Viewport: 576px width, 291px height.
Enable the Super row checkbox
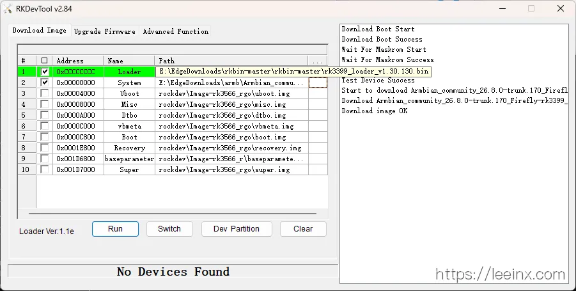point(45,169)
